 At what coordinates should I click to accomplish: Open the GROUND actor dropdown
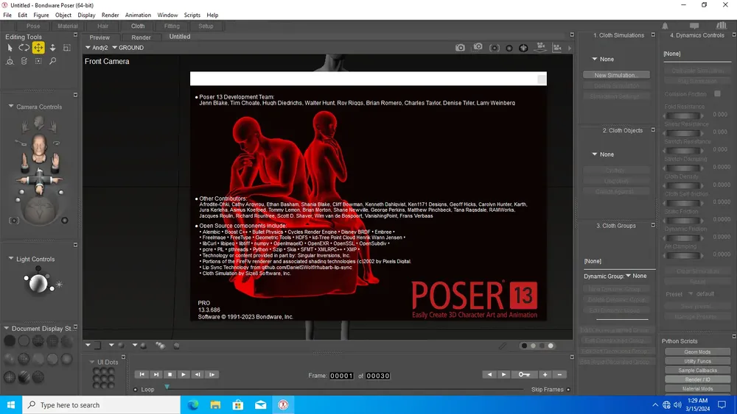(128, 47)
